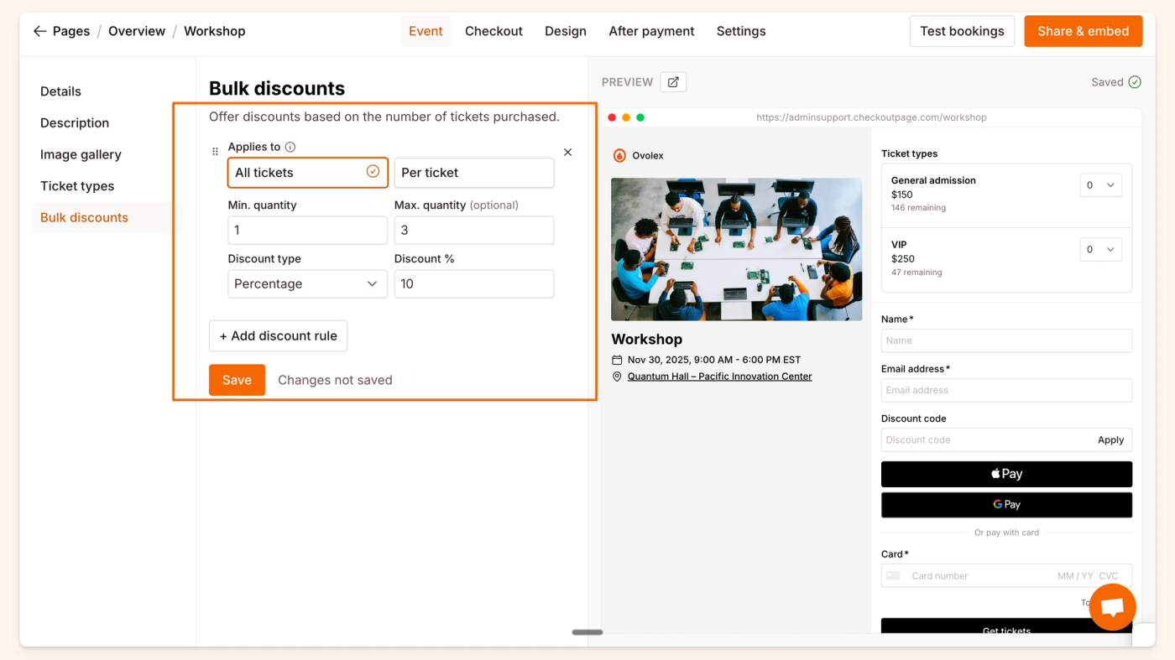Click the drag handle of the discount rule
Screen dimensions: 1175x660
pos(215,152)
